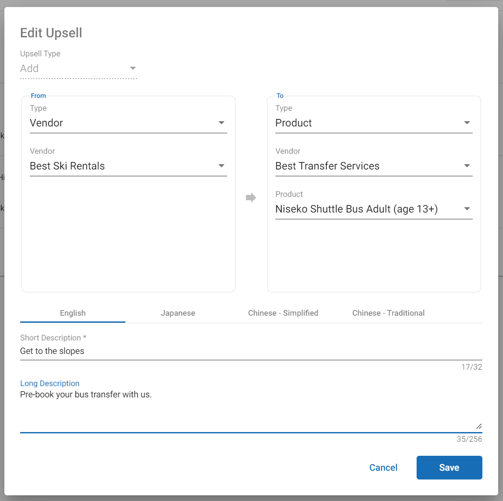Click the Long Description resize handle
The image size is (503, 501).
tap(478, 426)
